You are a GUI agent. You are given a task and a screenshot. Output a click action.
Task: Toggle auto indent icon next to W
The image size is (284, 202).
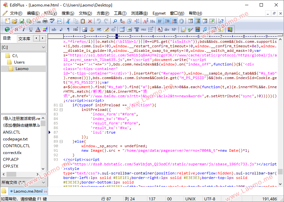[x=167, y=21]
